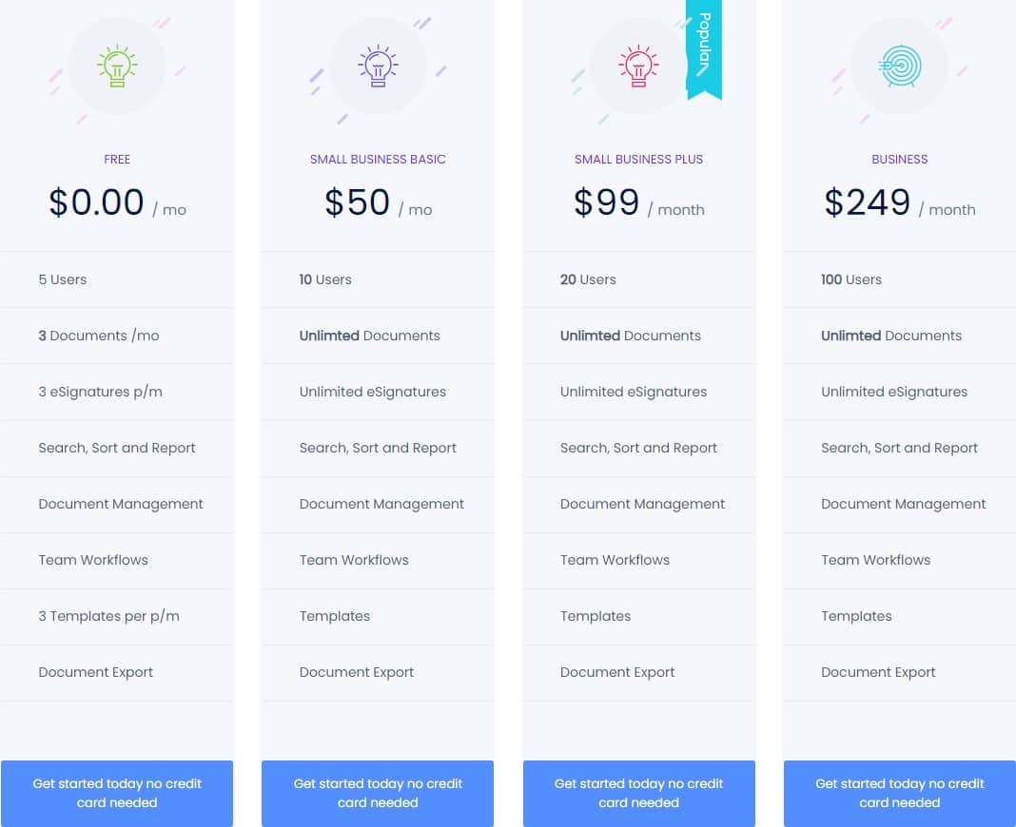Select Unlimted Documents in Small Business Basic column
Screen dimensions: 1016x827
tap(369, 336)
